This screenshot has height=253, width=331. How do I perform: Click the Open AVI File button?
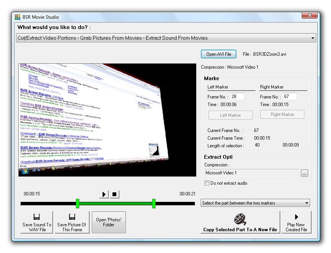(219, 54)
